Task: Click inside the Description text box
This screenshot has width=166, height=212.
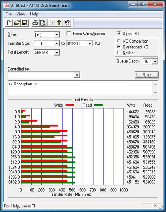Action: click(80, 88)
